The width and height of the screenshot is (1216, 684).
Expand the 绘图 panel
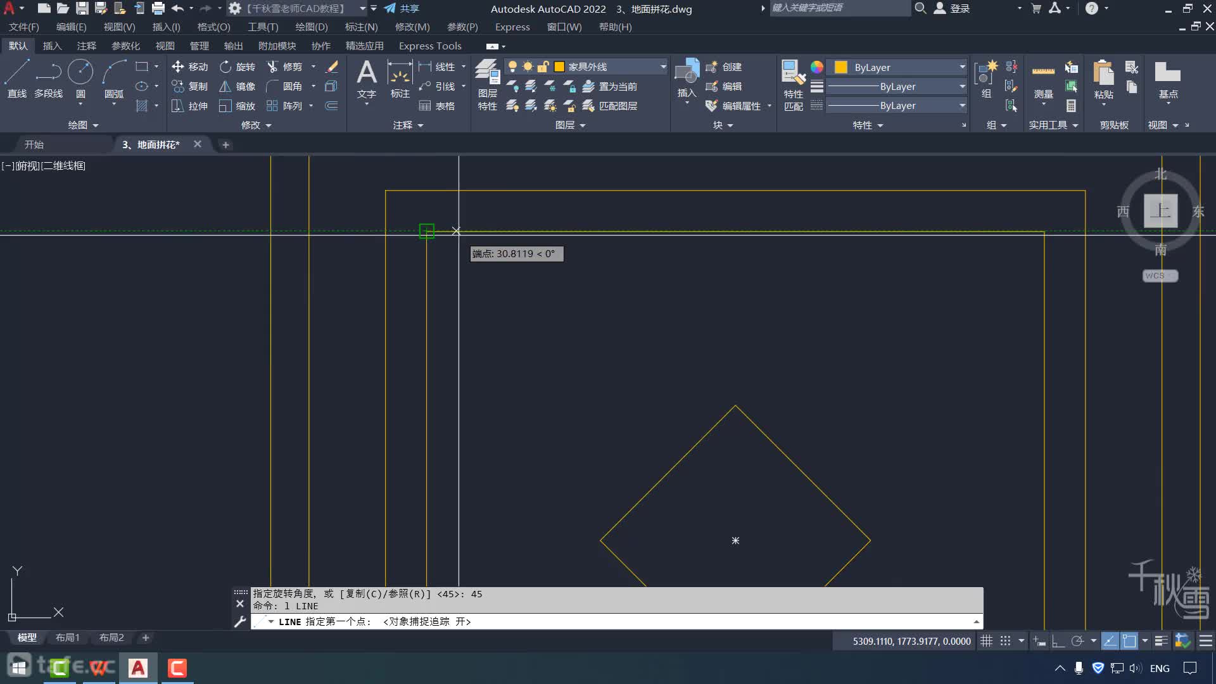point(83,125)
